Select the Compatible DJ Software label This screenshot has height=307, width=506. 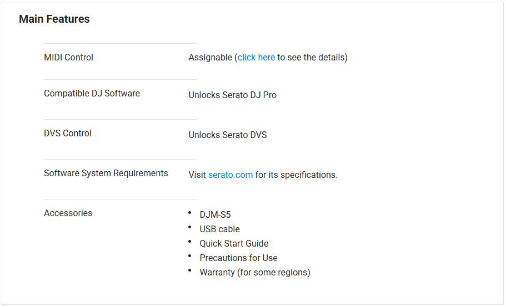(x=92, y=94)
